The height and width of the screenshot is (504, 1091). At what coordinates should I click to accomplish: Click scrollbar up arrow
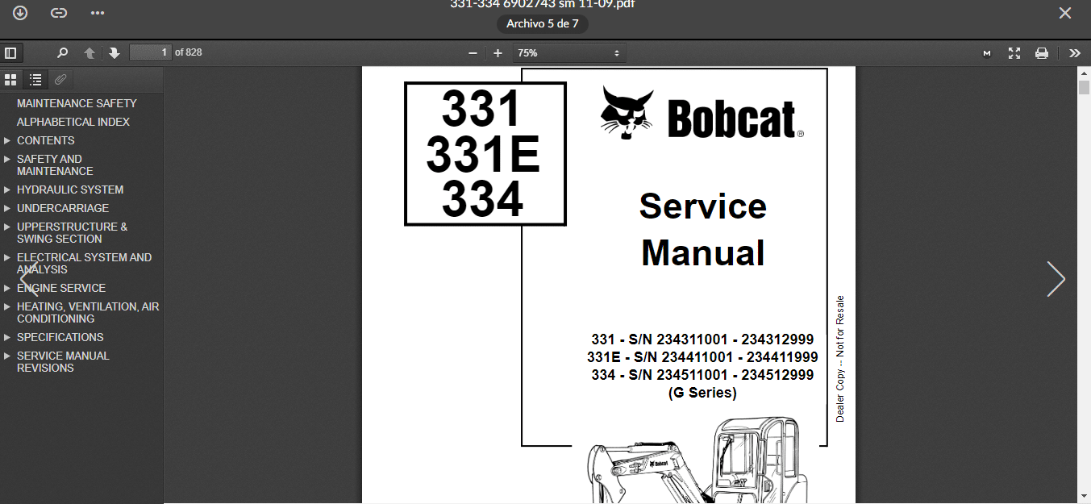point(1085,73)
